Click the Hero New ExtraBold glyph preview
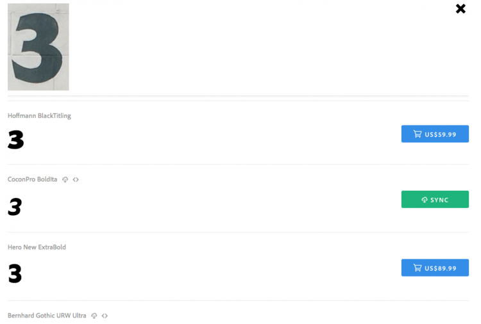This screenshot has height=324, width=481. (15, 274)
